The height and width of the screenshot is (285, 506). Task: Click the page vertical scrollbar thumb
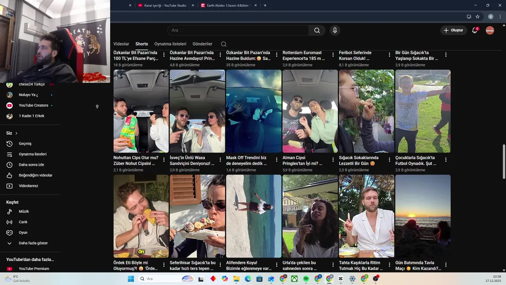point(504,161)
